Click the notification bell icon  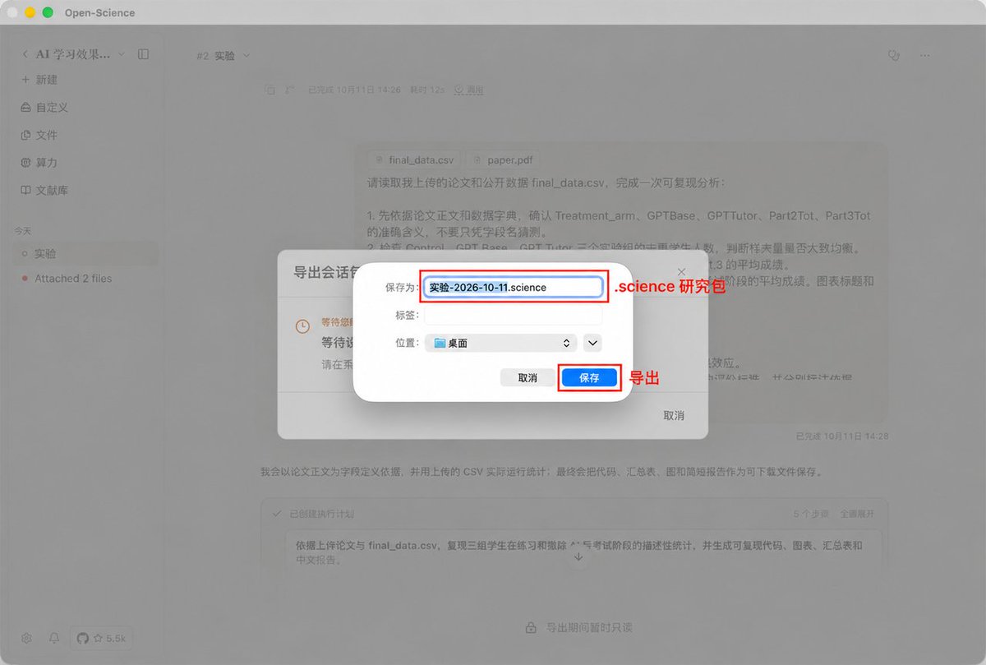pyautogui.click(x=54, y=638)
